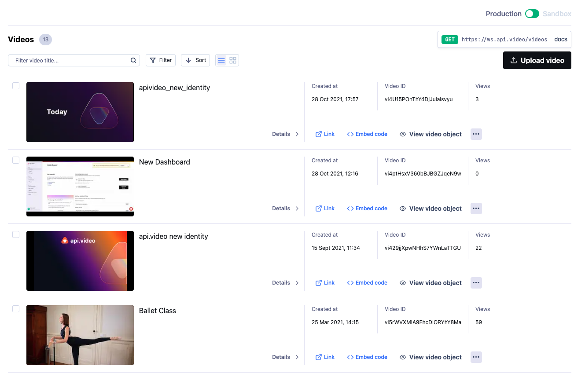Open Link for New Dashboard video
Screen dimensions: 585x373
pos(325,208)
